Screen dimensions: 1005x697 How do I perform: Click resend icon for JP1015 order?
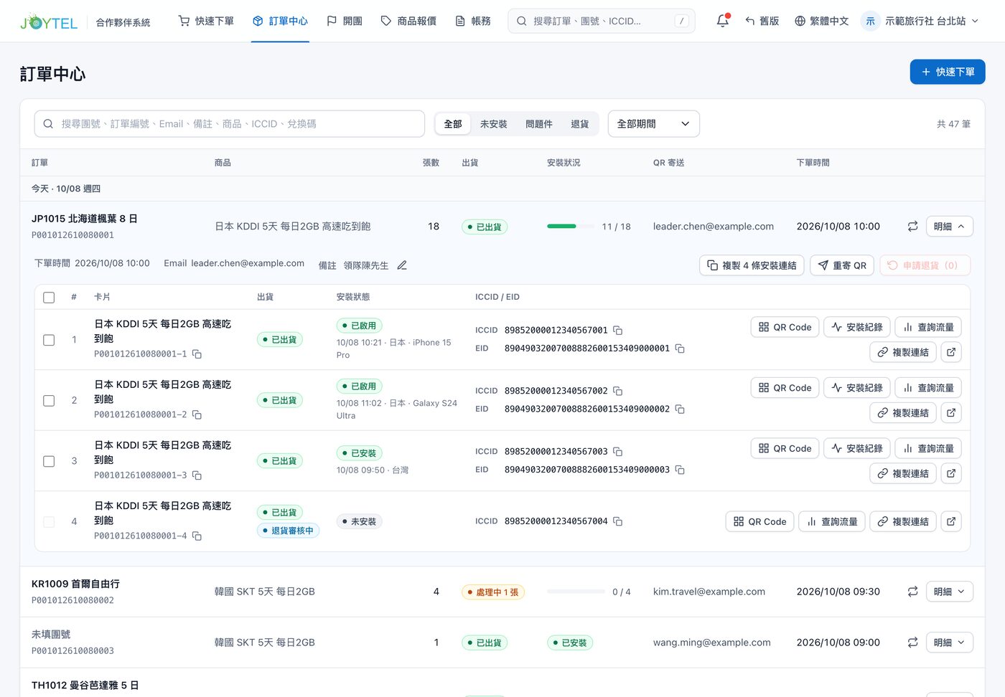tap(912, 227)
